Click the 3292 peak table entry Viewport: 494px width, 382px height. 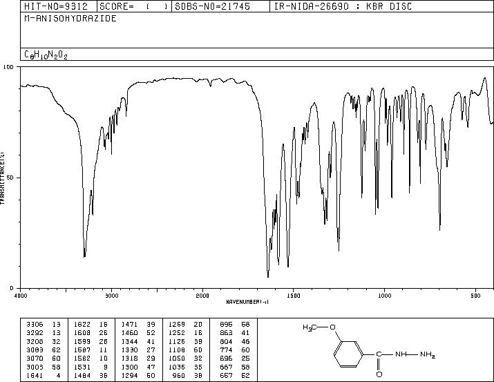point(44,332)
